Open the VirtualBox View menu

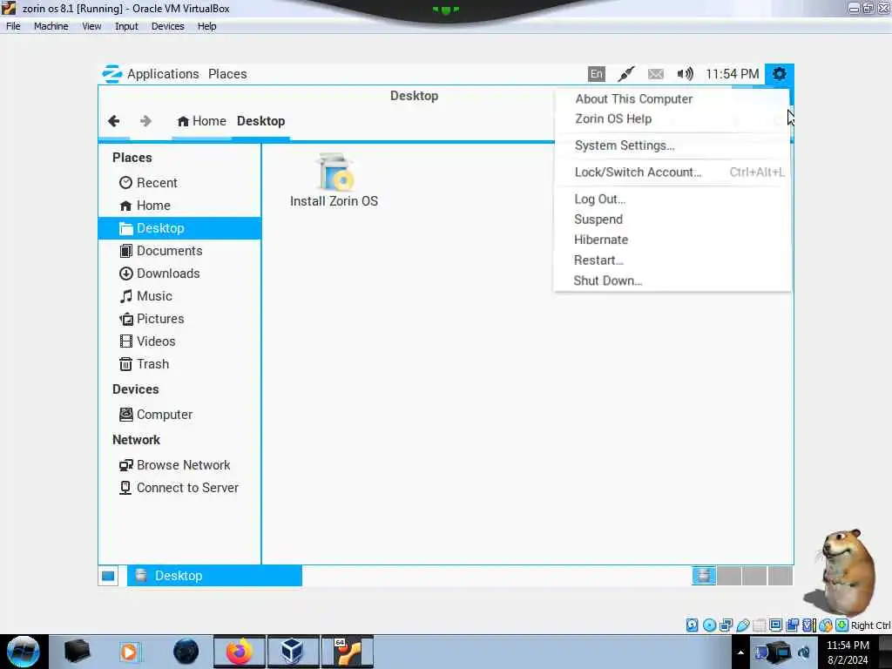[x=91, y=26]
